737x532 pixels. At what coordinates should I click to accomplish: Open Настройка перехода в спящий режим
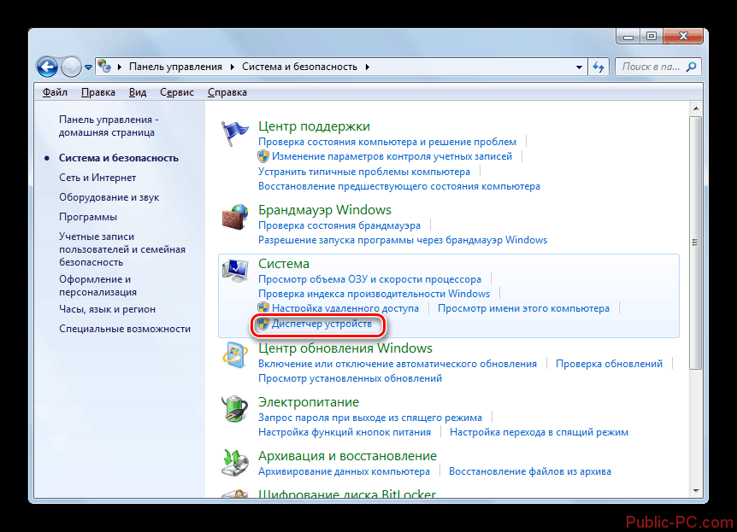(x=539, y=432)
